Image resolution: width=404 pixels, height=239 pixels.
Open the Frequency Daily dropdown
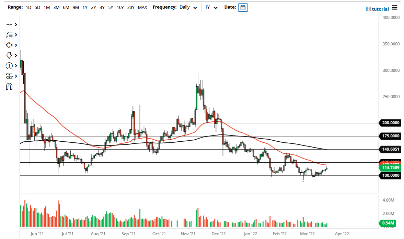188,7
